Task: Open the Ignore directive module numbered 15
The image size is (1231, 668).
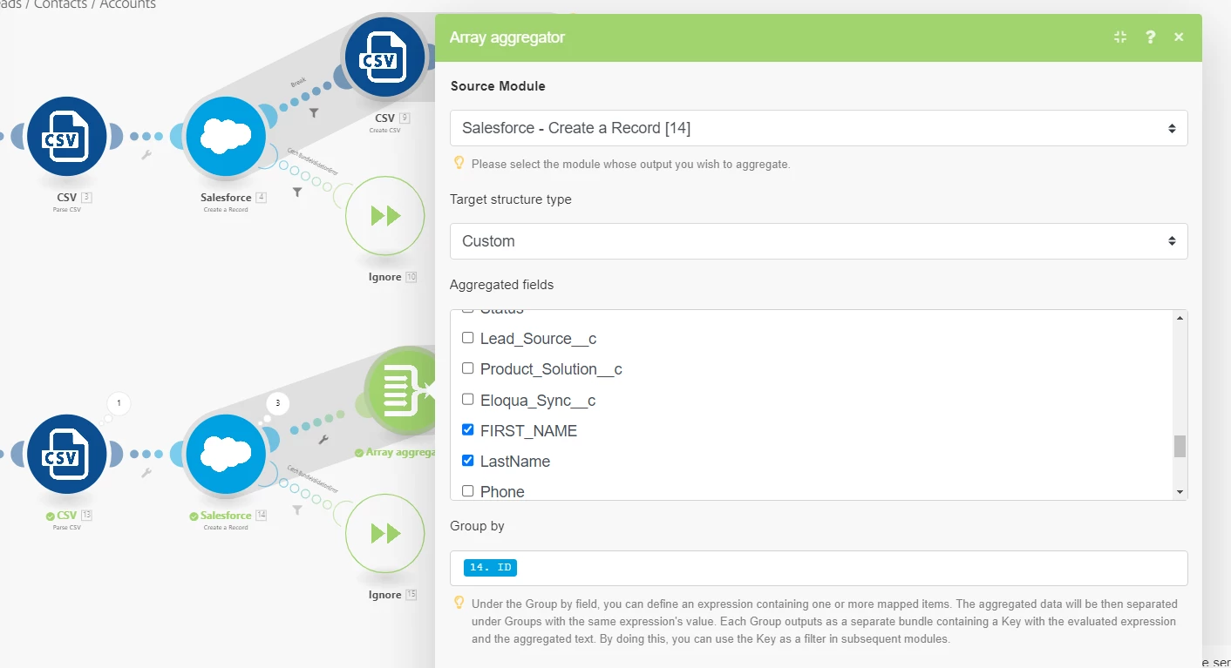Action: (x=385, y=534)
